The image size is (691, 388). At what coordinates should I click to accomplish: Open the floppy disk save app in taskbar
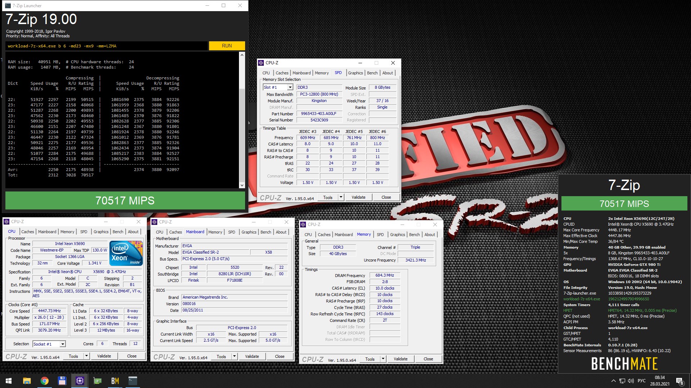click(x=62, y=381)
